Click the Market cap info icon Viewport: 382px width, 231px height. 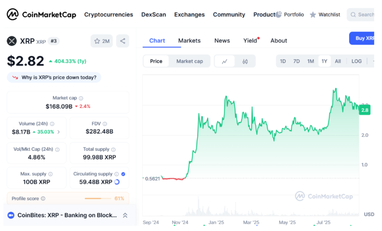coord(81,98)
